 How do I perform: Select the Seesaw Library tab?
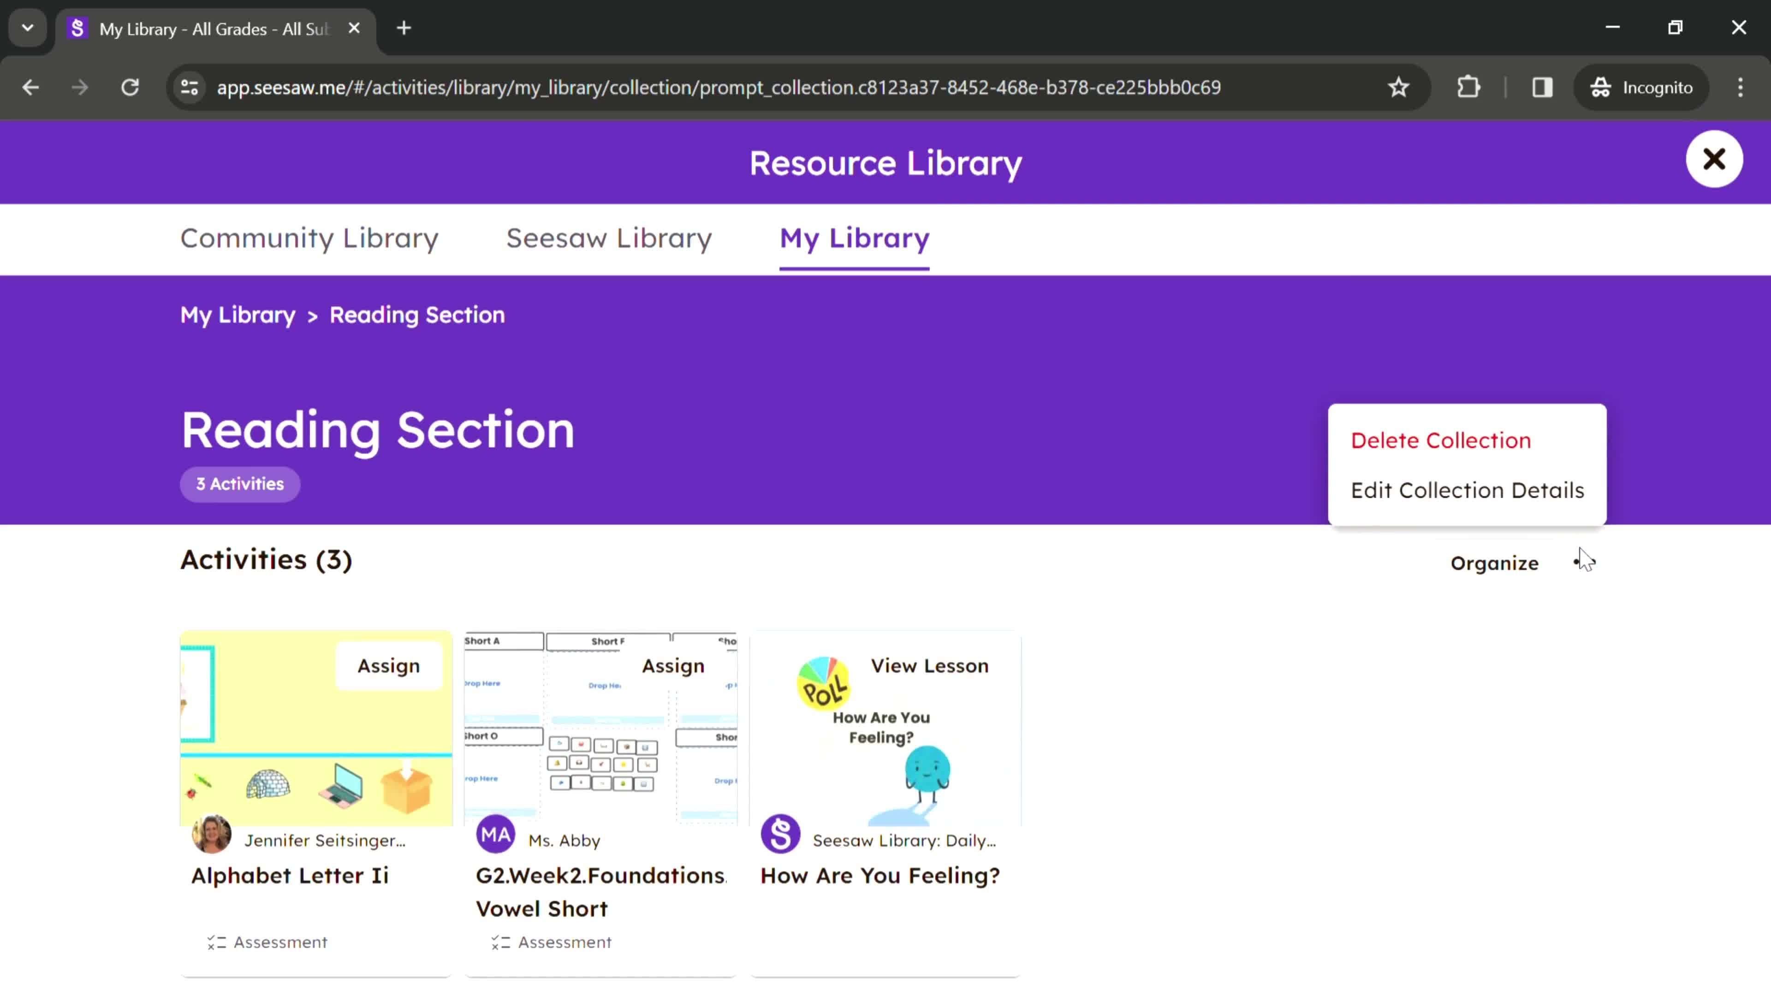pyautogui.click(x=608, y=237)
